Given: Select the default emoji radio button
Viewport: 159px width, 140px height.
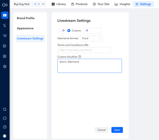Looking at the screenshot, I should (x=59, y=30).
